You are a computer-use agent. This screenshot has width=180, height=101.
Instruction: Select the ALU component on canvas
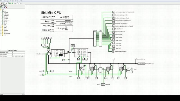[x=100, y=69]
